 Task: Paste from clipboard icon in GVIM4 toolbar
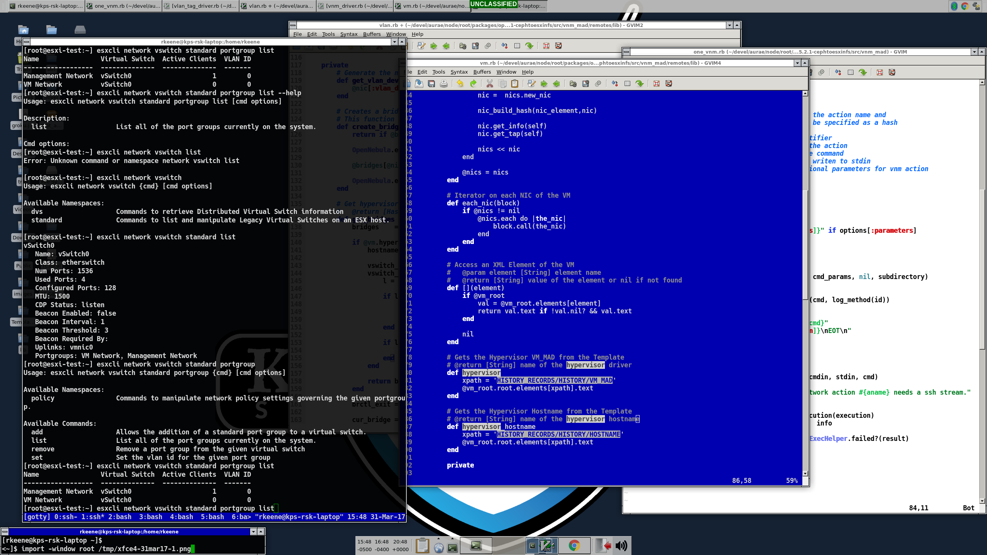[515, 84]
